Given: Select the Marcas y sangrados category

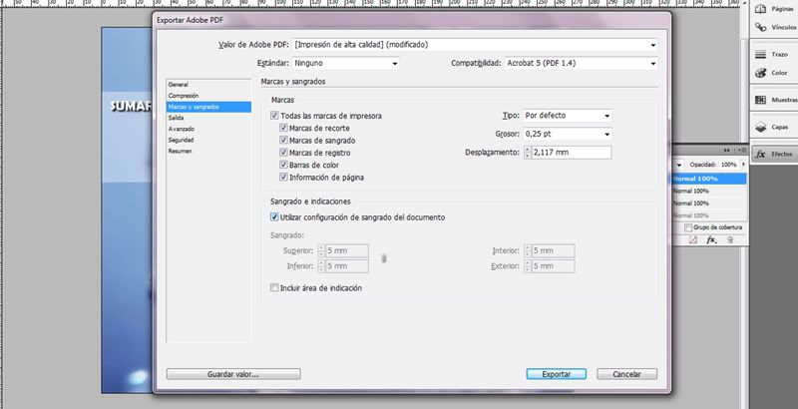Looking at the screenshot, I should tap(208, 107).
